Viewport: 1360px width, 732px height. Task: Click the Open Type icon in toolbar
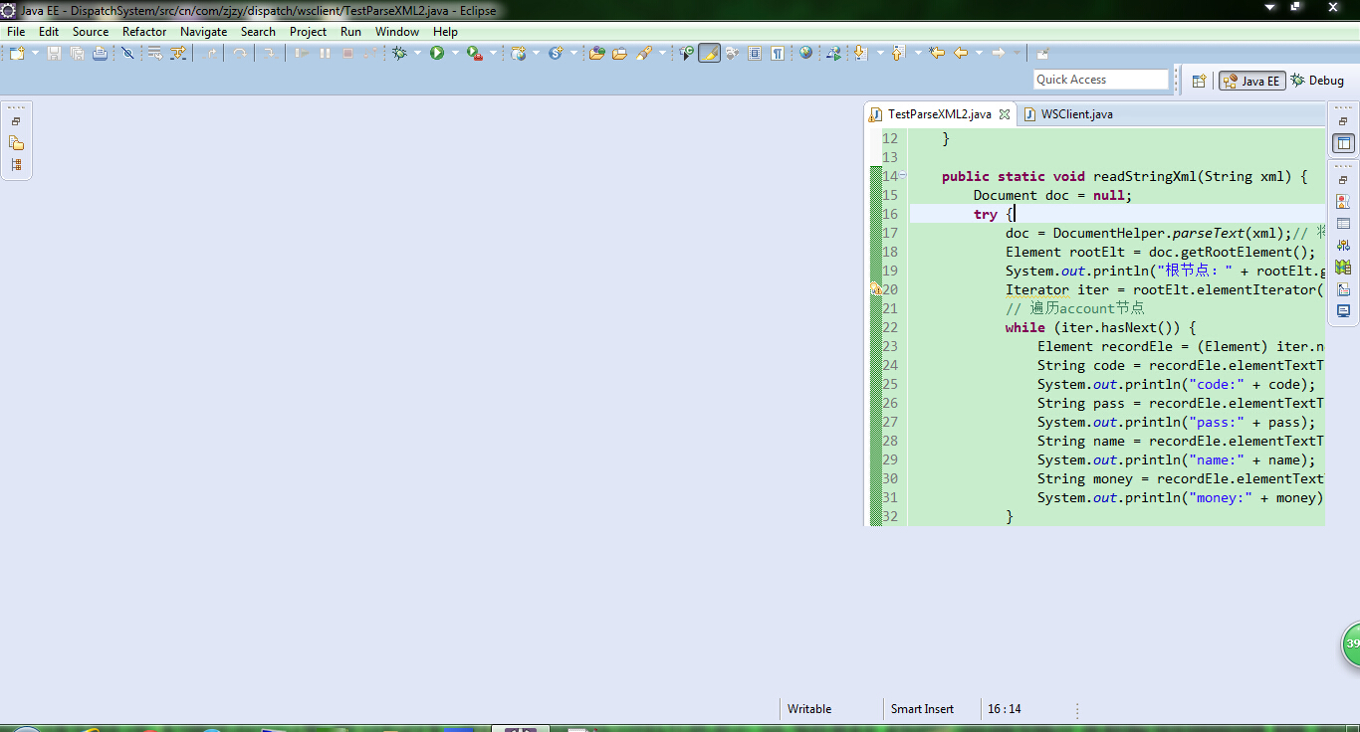click(x=596, y=54)
